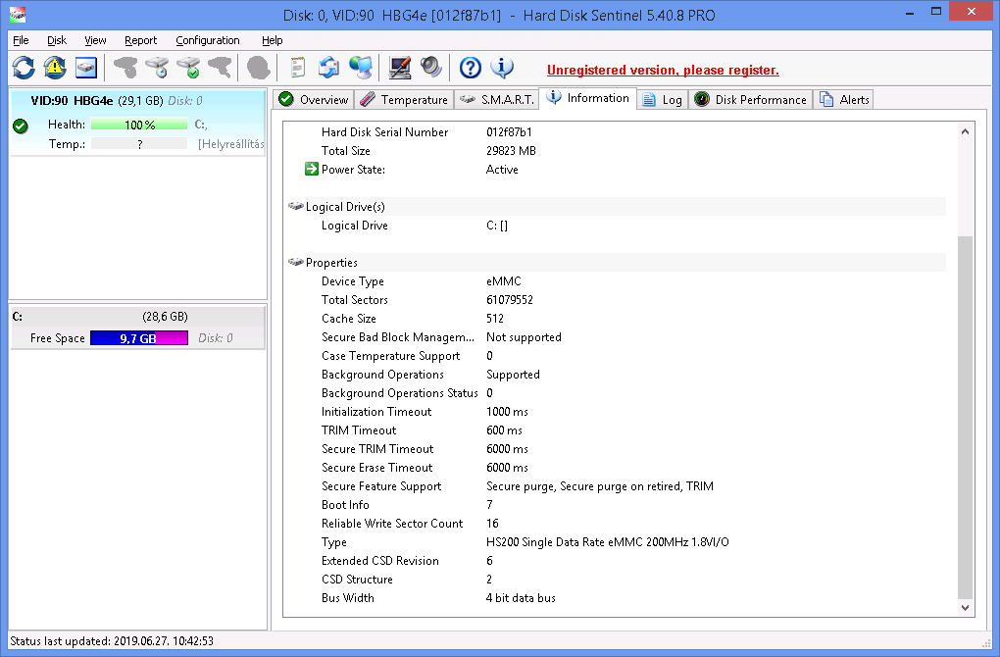The image size is (1000, 657).
Task: Switch to the Disk Performance tab
Action: 751,99
